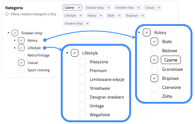Click the highlighted Czarne label in the Kolory list
This screenshot has width=195, height=124.
(x=171, y=60)
